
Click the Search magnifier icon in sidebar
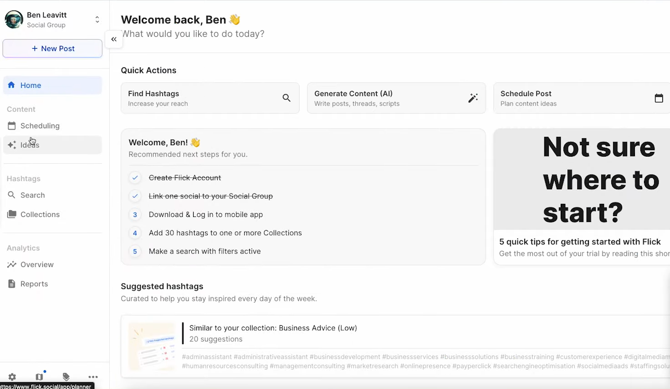point(12,195)
